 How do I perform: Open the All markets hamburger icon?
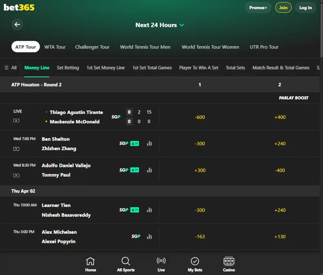click(6, 68)
